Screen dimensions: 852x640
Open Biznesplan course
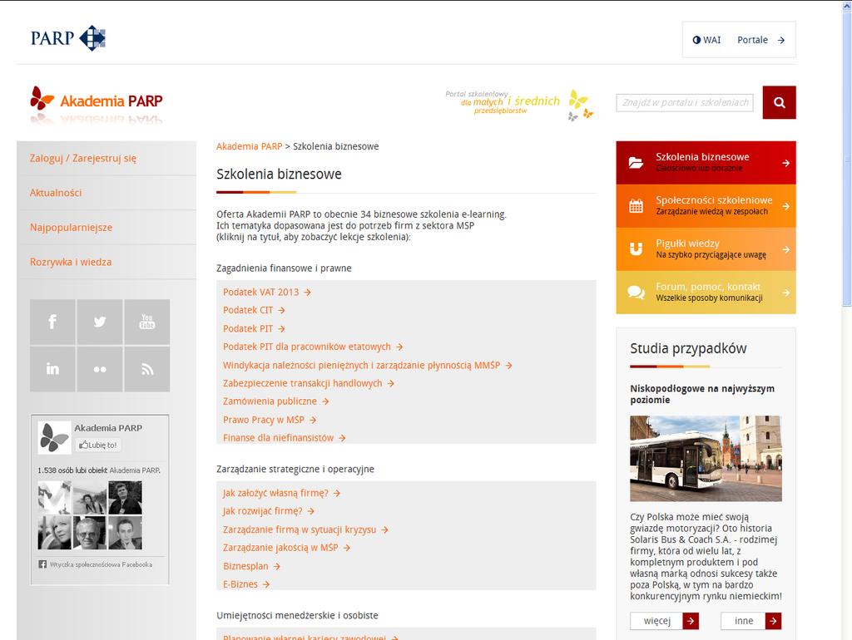tap(251, 566)
